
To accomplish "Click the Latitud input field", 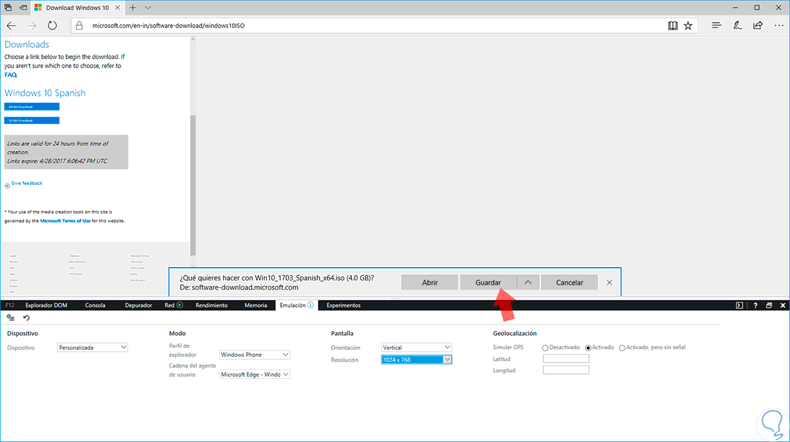I will (x=566, y=359).
